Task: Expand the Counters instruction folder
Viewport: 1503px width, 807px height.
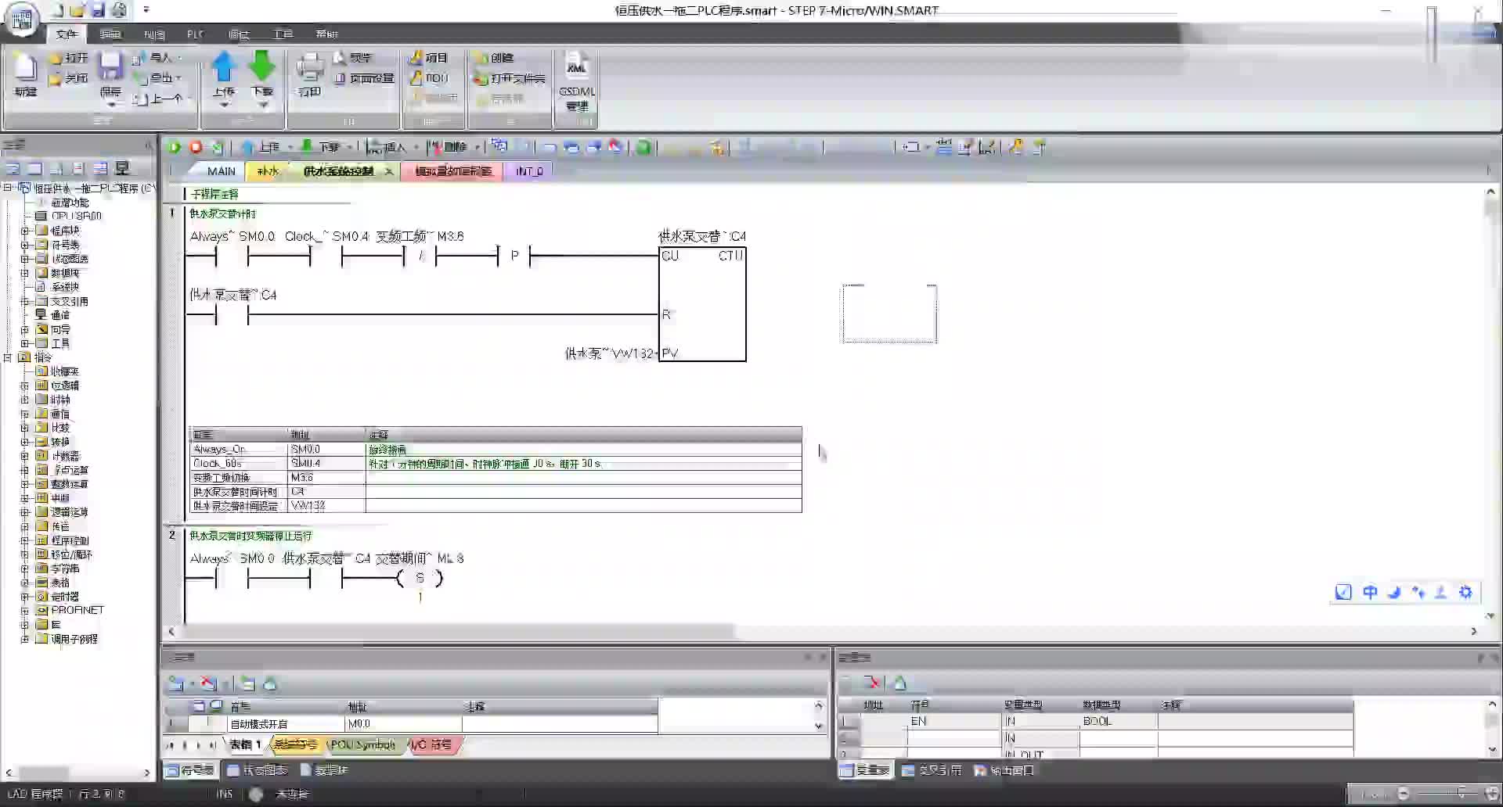Action: pyautogui.click(x=25, y=456)
